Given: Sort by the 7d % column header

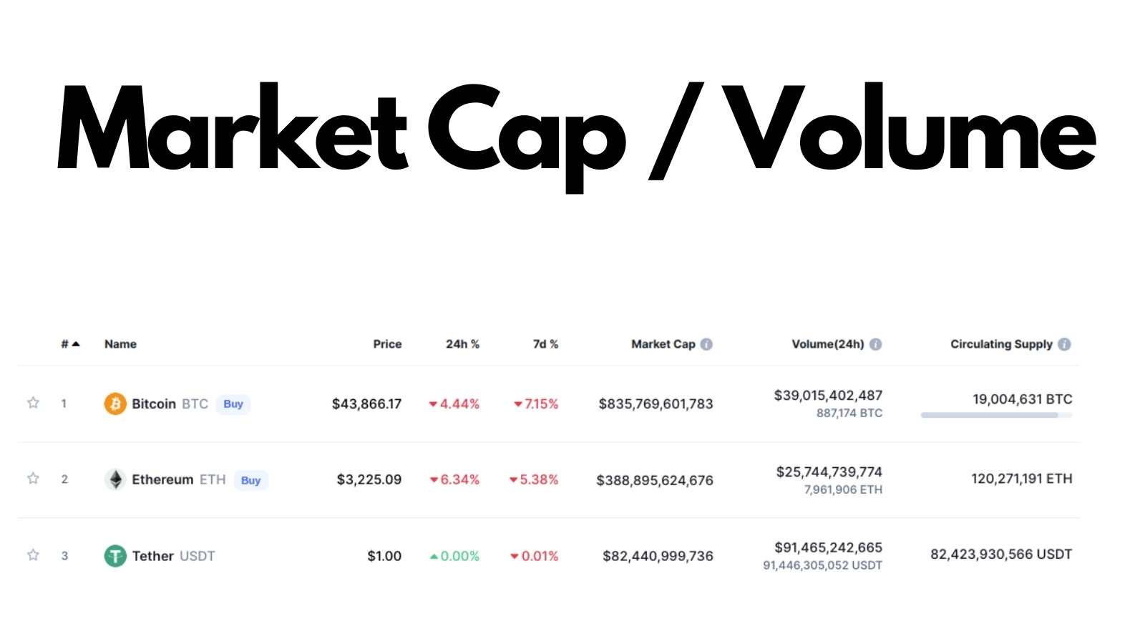Looking at the screenshot, I should [x=545, y=344].
